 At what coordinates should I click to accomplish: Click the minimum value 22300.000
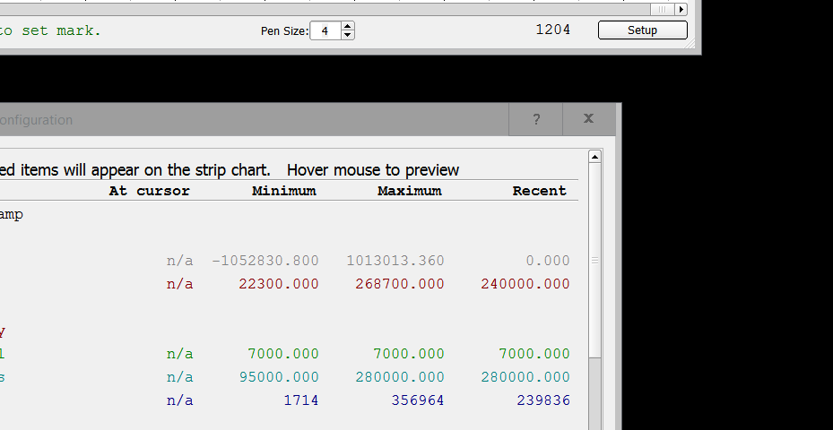click(x=278, y=284)
